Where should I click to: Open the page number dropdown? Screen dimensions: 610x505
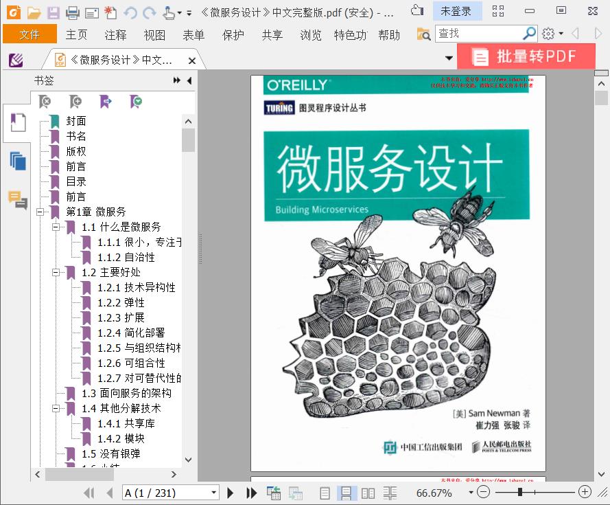click(213, 493)
